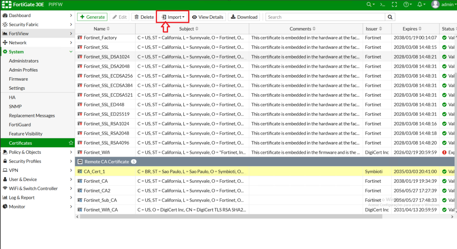The image size is (457, 249).
Task: Favorite the Certificates page with the star
Action: click(71, 143)
